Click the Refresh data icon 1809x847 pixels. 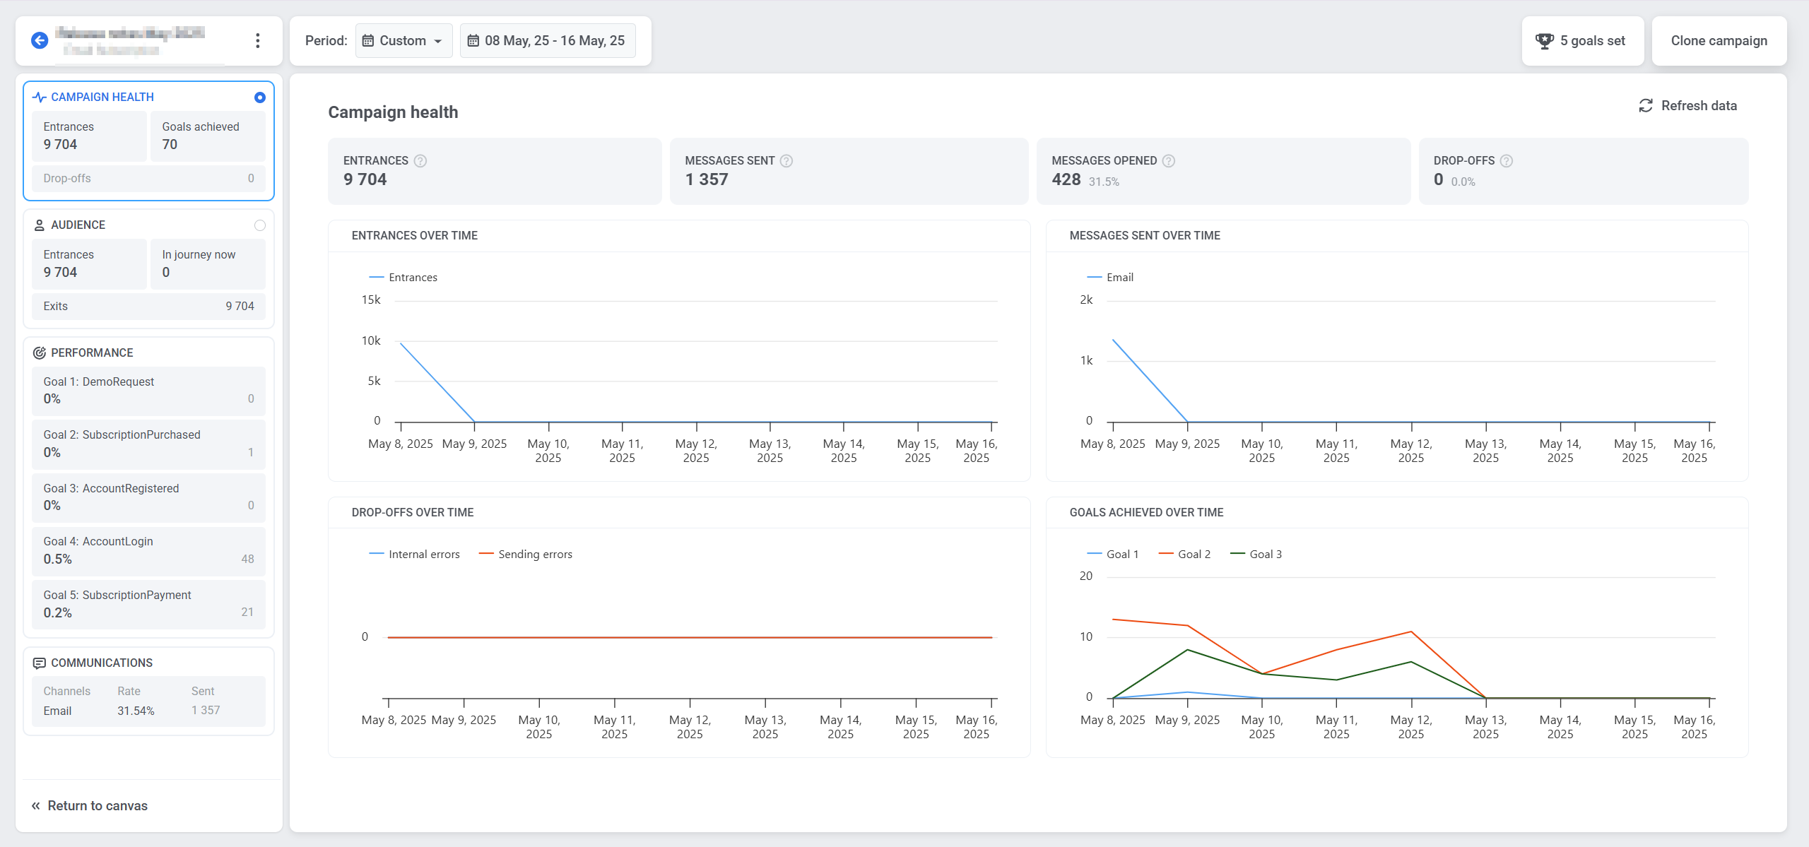[x=1646, y=106]
